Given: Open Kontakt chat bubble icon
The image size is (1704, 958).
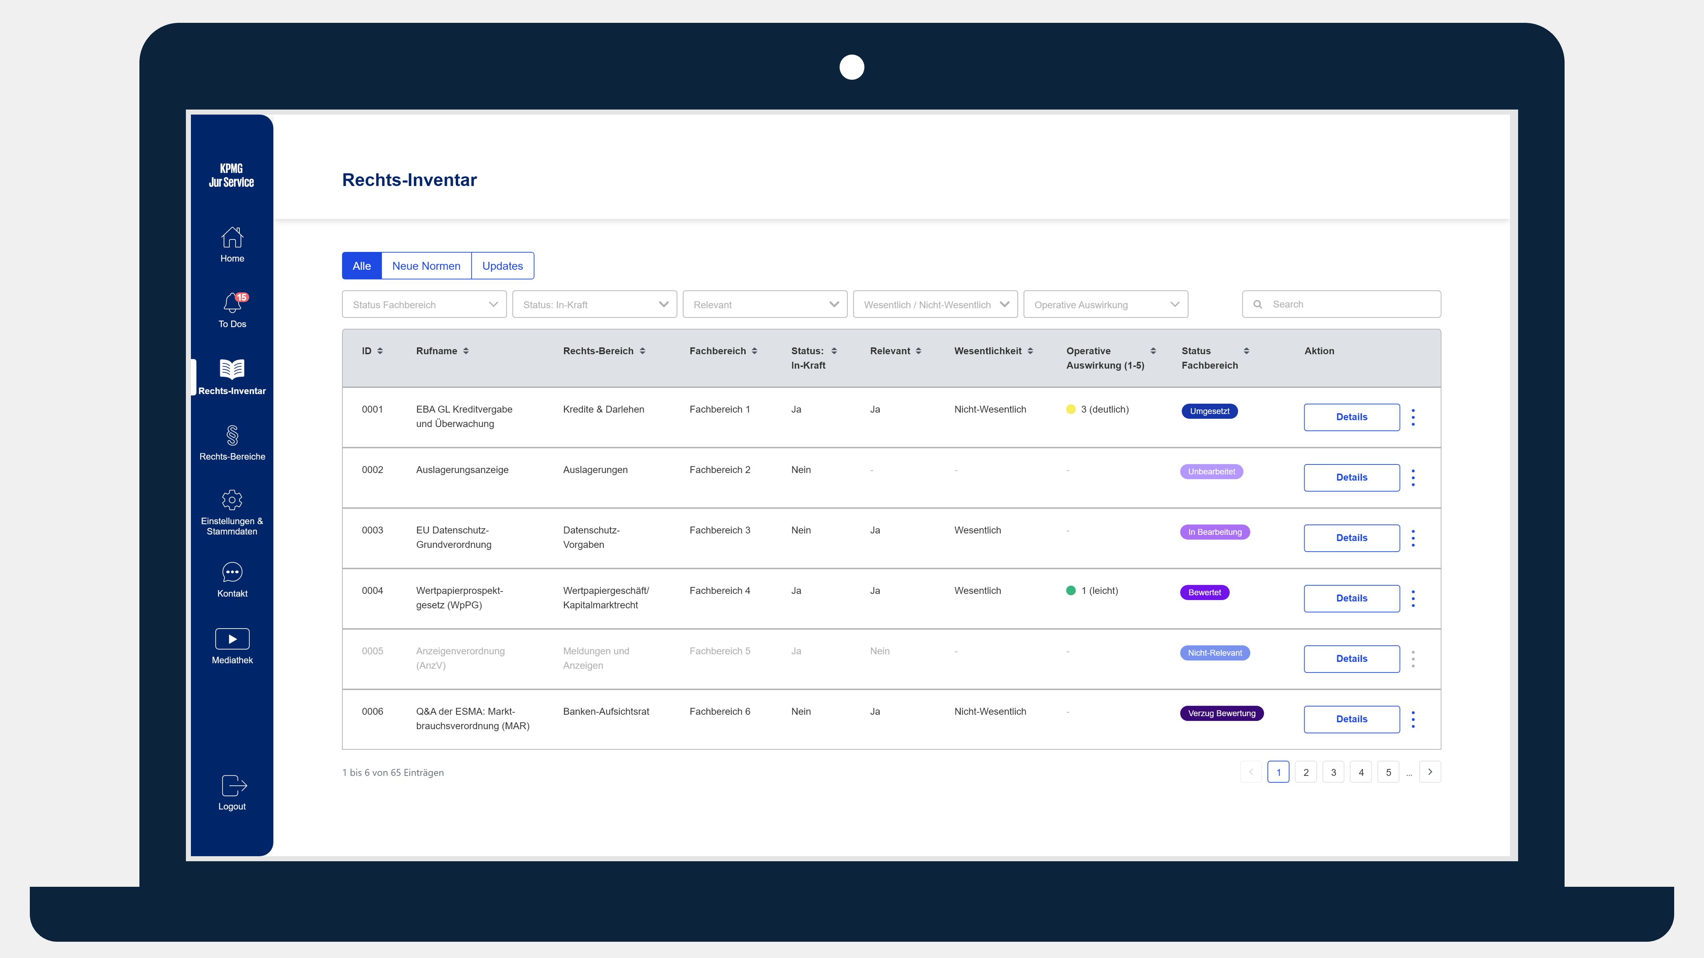Looking at the screenshot, I should 232,572.
